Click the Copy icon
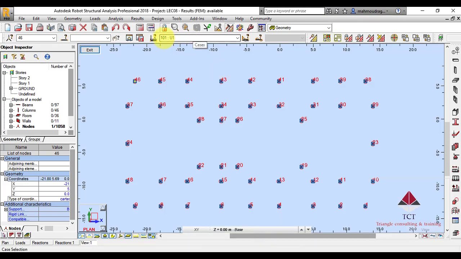461x259 pixels. [x=94, y=28]
